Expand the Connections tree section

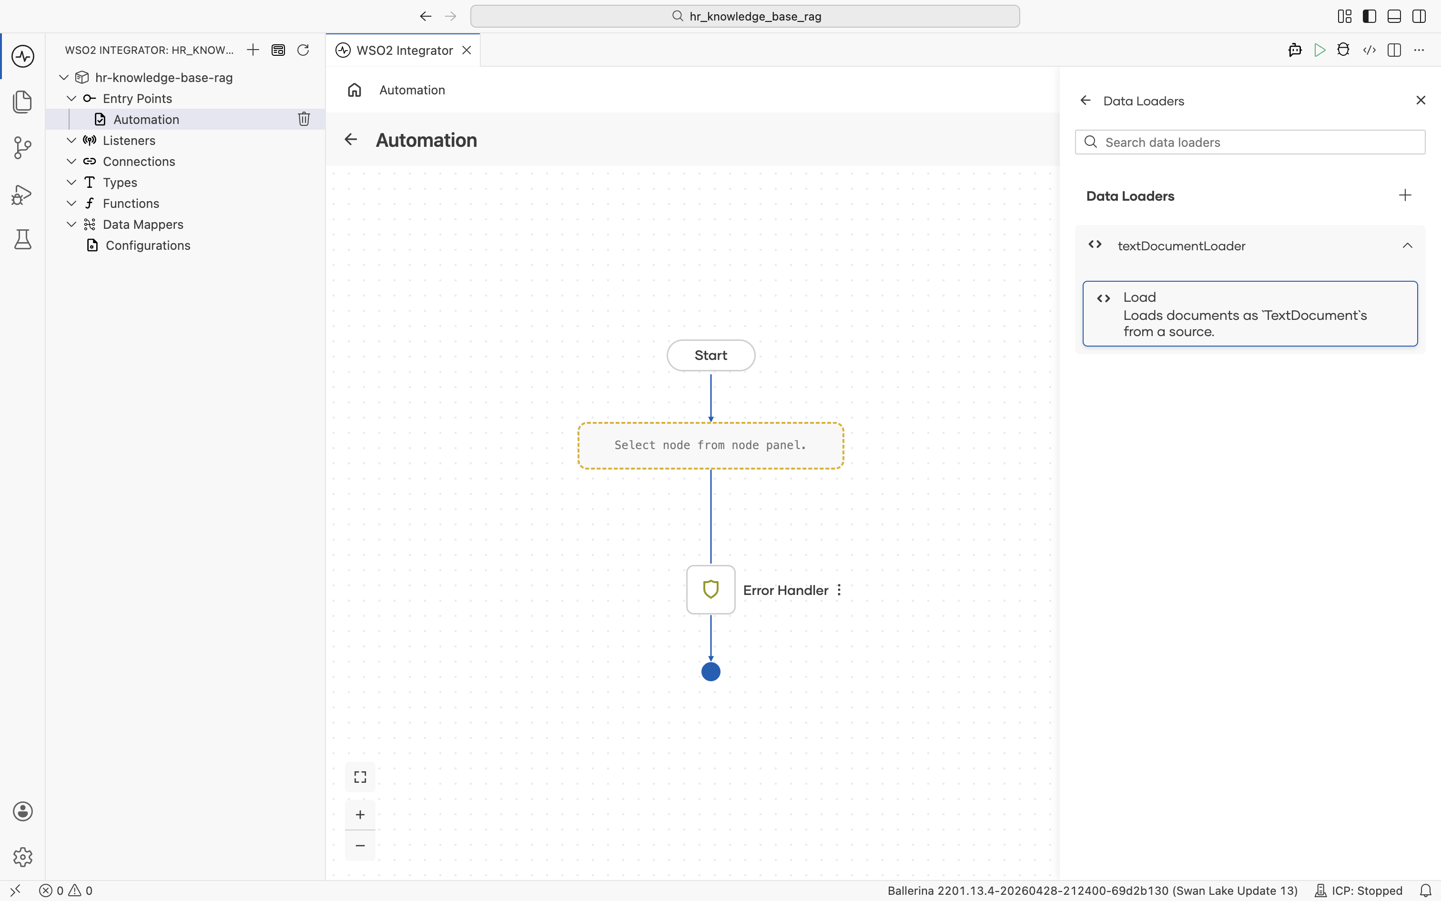click(x=71, y=161)
